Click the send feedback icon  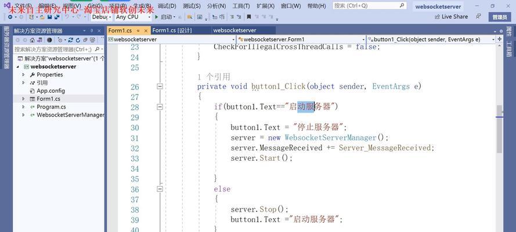pos(478,16)
